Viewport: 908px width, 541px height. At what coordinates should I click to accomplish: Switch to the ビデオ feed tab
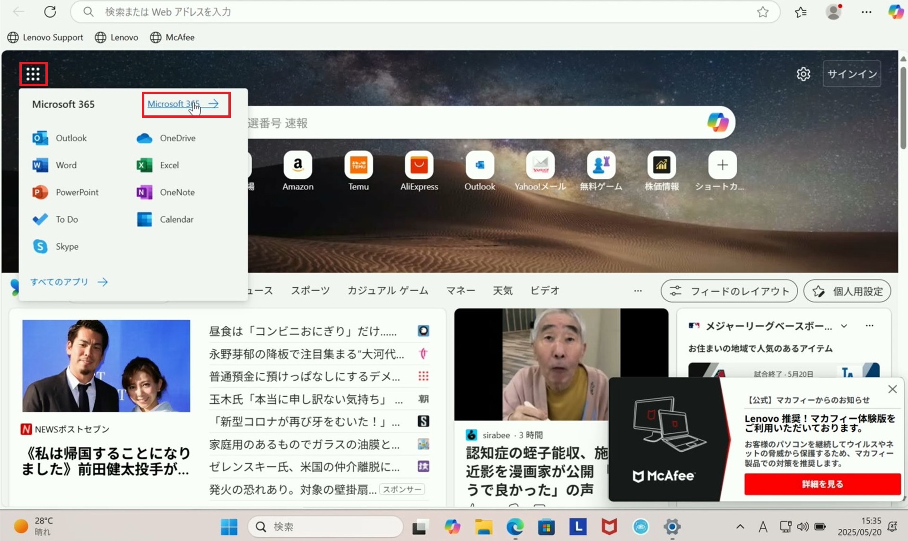click(545, 290)
